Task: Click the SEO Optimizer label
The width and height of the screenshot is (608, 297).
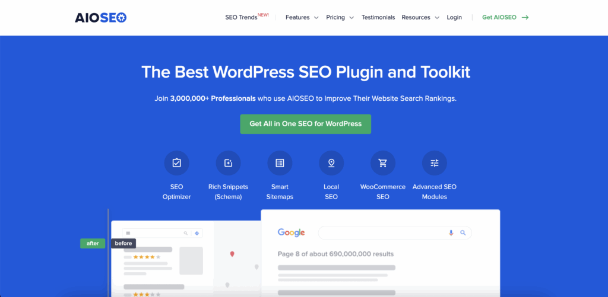Action: click(x=176, y=191)
